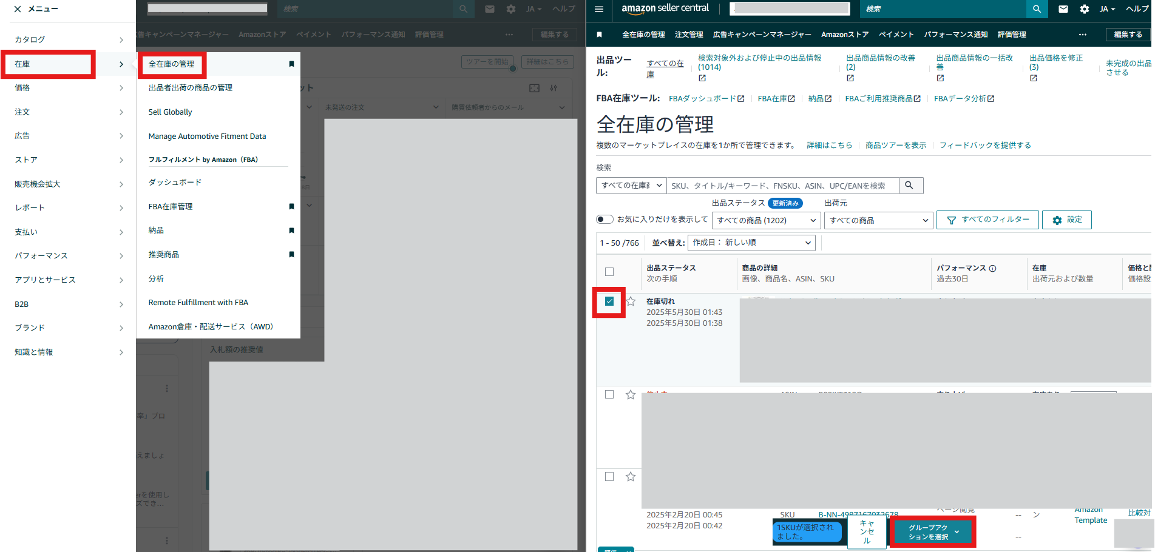Click the bookmark icon next to FBA在庫管理
Viewport: 1155px width, 552px height.
291,207
